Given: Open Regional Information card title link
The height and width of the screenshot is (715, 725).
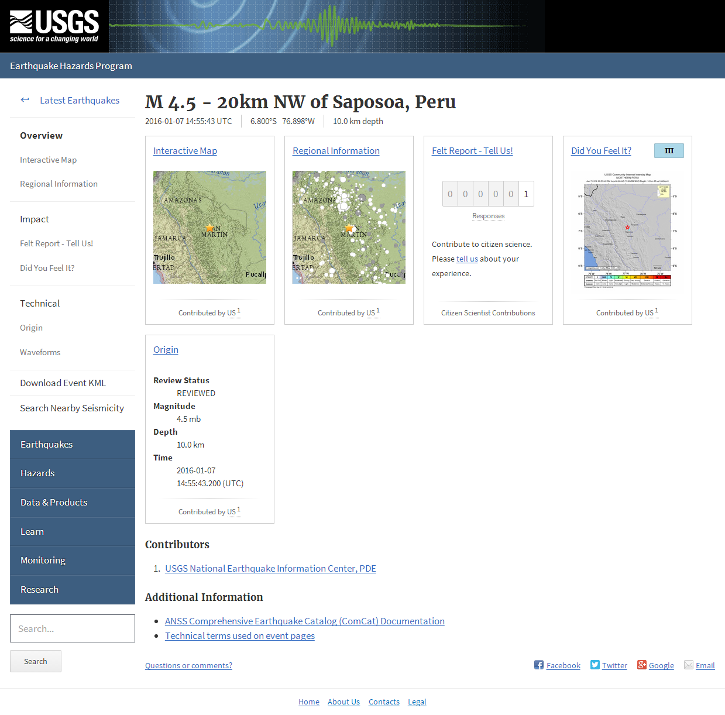Looking at the screenshot, I should [336, 150].
